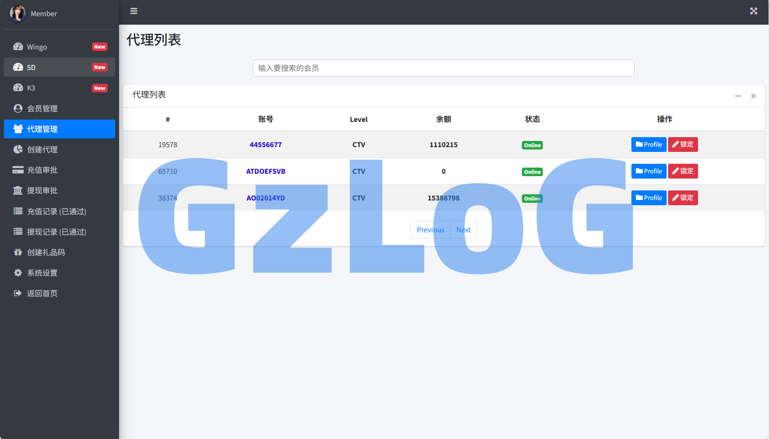Open Profile for account 44556677

tap(649, 144)
